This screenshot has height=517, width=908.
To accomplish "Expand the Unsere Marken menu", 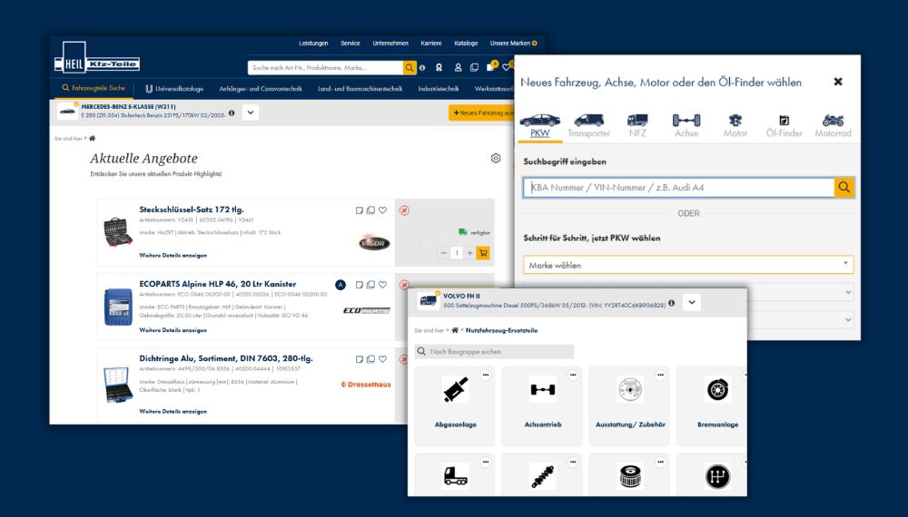I will [514, 44].
